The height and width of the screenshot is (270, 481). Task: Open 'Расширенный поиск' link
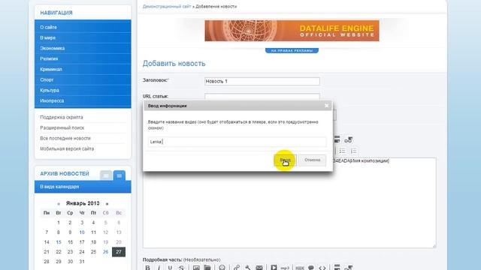tap(62, 127)
